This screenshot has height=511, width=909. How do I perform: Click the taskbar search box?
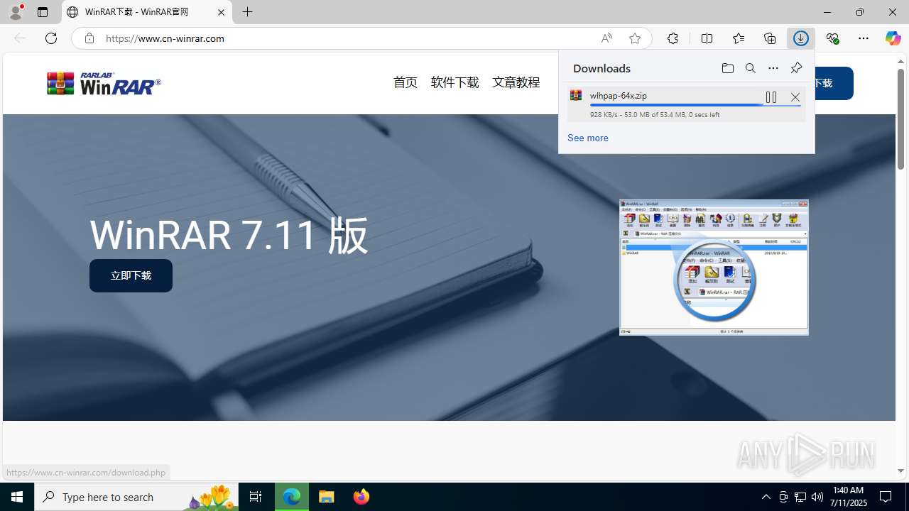pyautogui.click(x=136, y=497)
